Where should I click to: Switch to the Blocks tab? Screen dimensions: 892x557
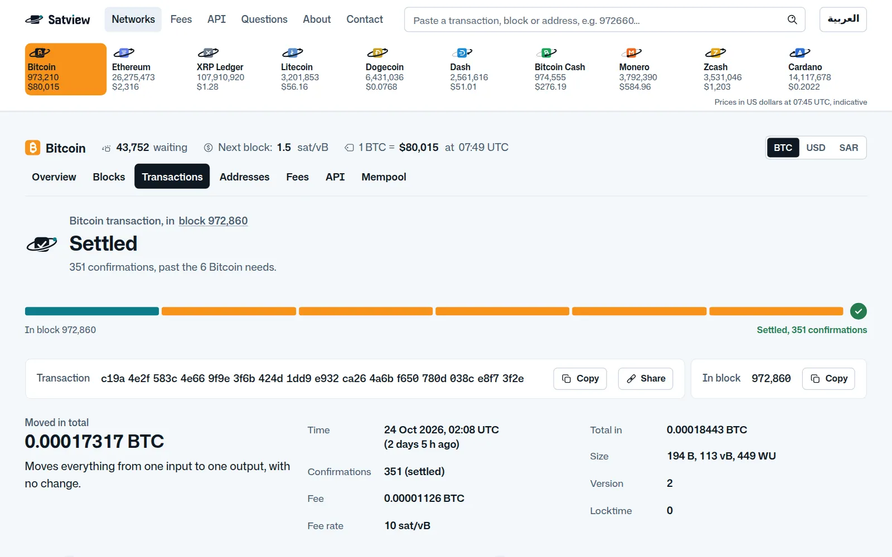point(109,177)
